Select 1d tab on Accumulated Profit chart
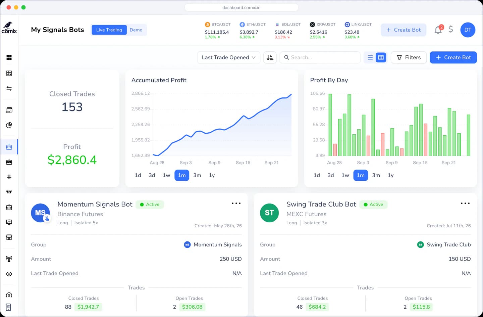 coord(138,175)
